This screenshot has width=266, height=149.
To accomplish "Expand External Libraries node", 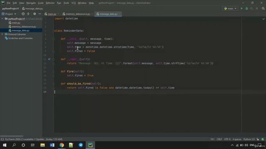I will (2, 34).
